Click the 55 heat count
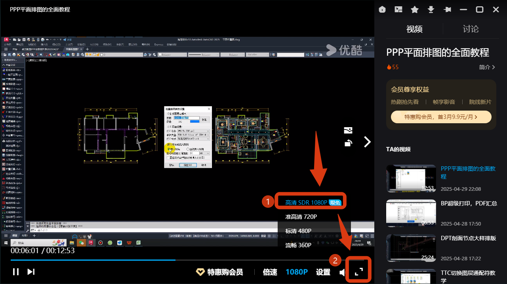The image size is (507, 284). click(393, 67)
